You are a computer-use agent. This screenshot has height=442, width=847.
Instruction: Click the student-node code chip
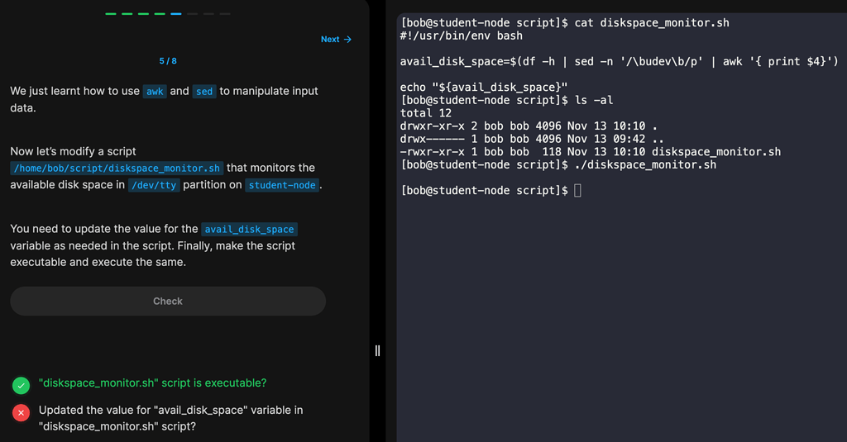pos(282,185)
